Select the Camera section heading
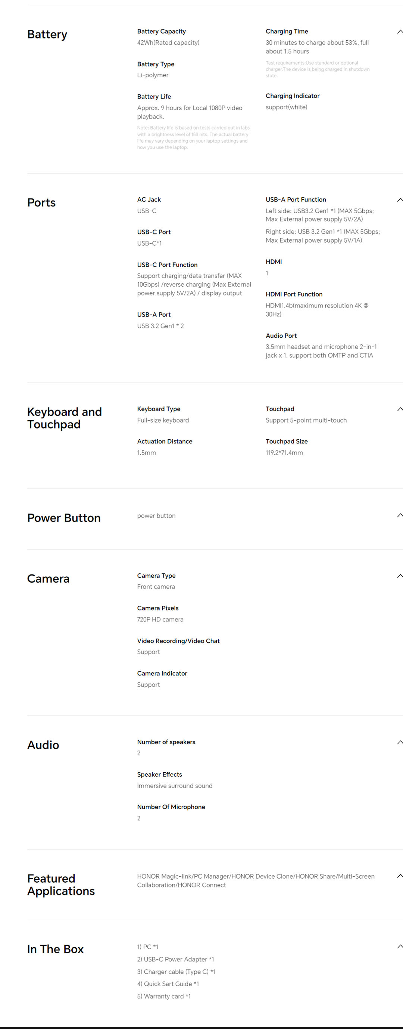The width and height of the screenshot is (403, 1029). (49, 579)
